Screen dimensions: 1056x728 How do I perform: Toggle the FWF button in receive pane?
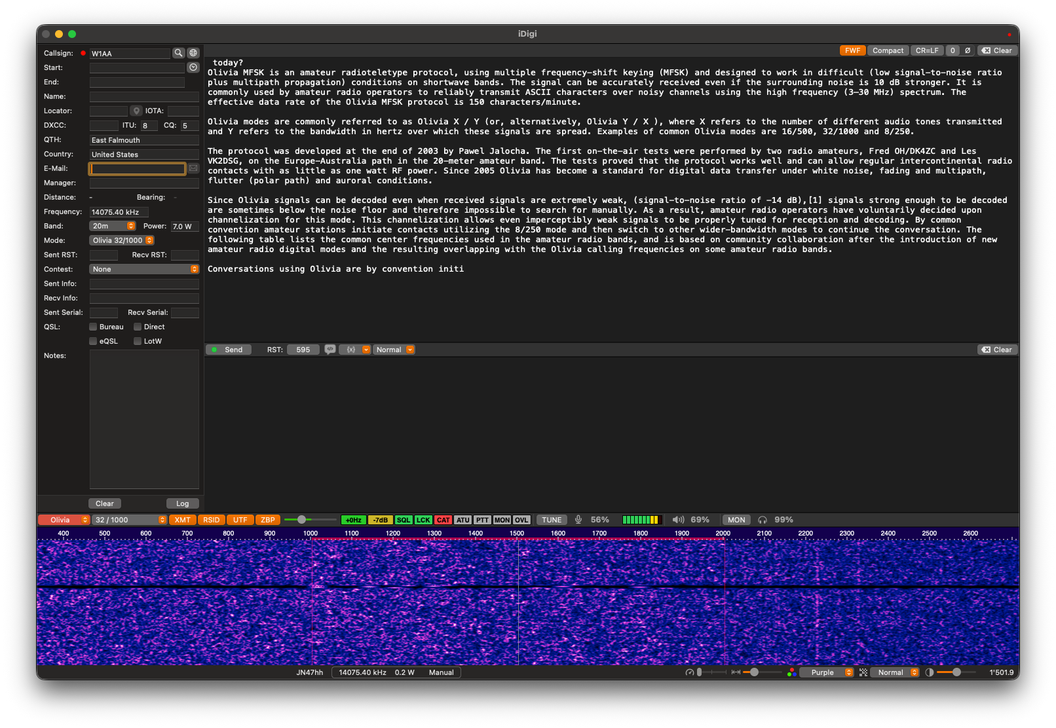(852, 50)
